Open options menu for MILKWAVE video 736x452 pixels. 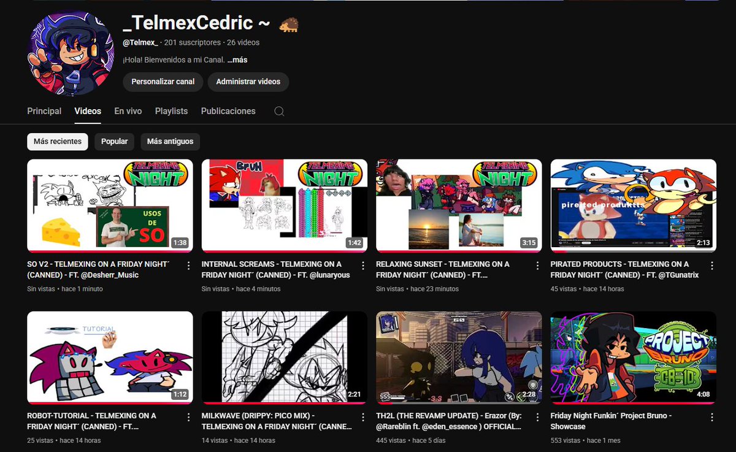point(363,417)
